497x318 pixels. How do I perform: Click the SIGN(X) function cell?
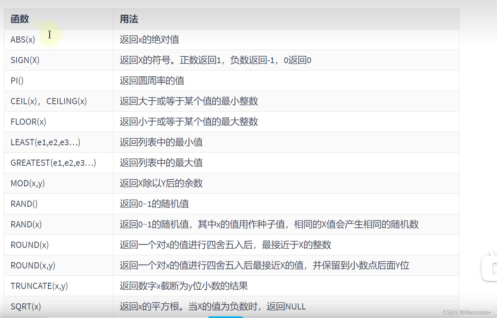point(59,60)
